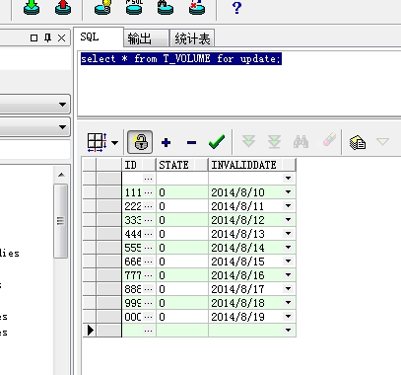Switch to the 统计表 tab
Image resolution: width=401 pixels, height=375 pixels.
click(x=192, y=38)
